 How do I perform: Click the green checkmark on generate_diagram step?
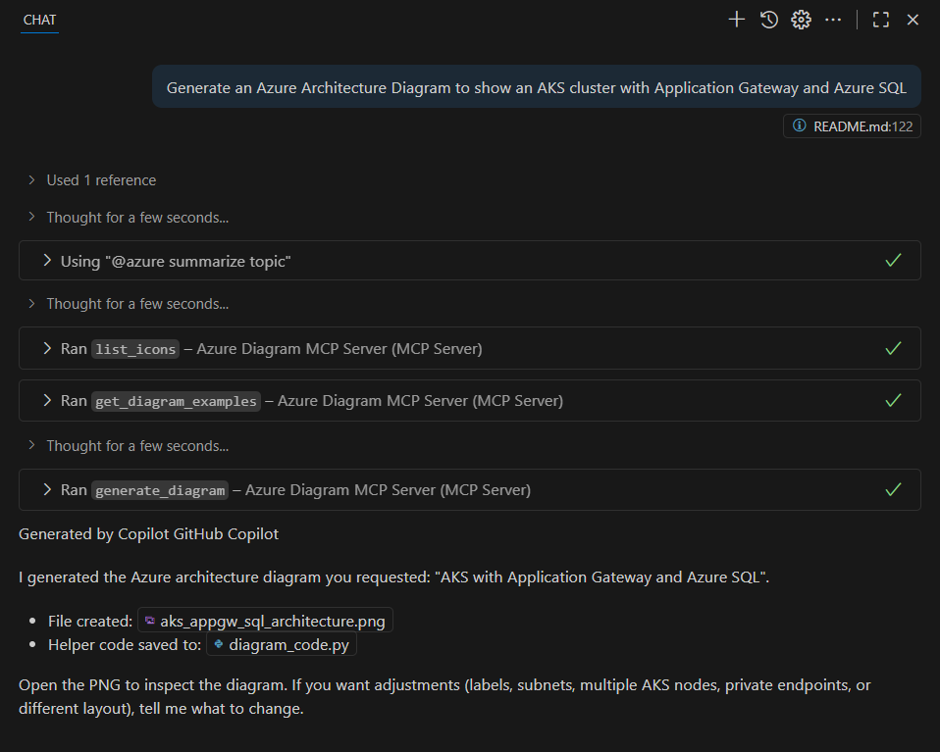pyautogui.click(x=893, y=489)
